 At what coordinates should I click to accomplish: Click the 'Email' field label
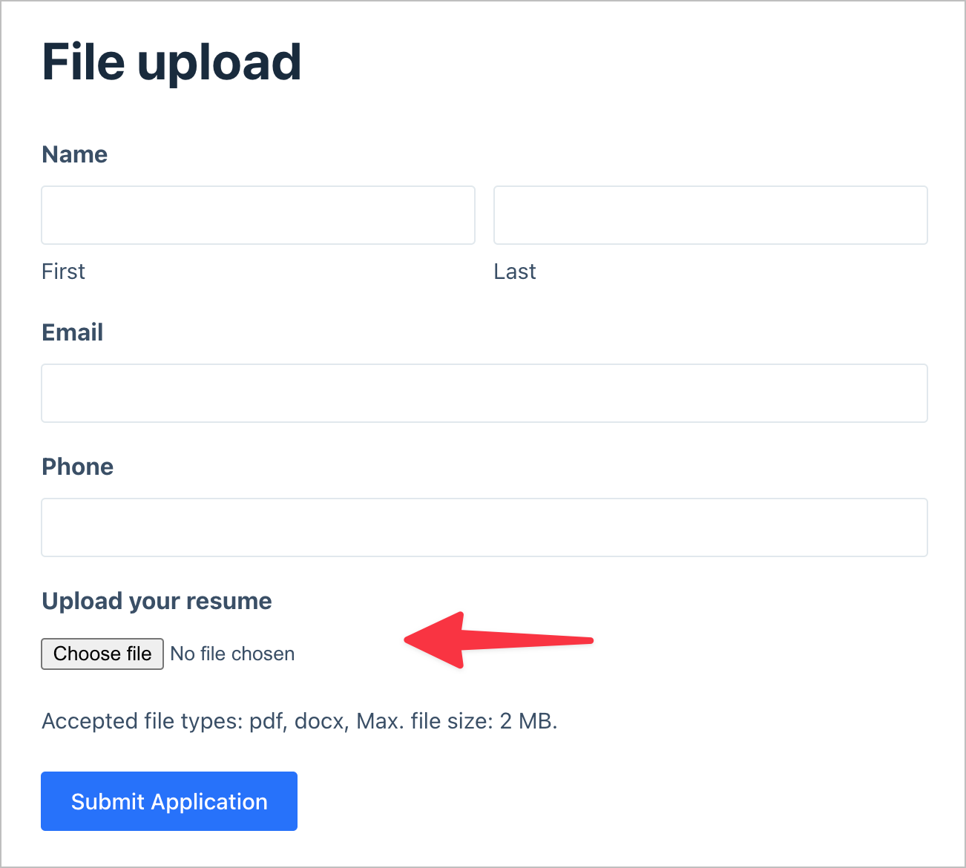coord(72,332)
